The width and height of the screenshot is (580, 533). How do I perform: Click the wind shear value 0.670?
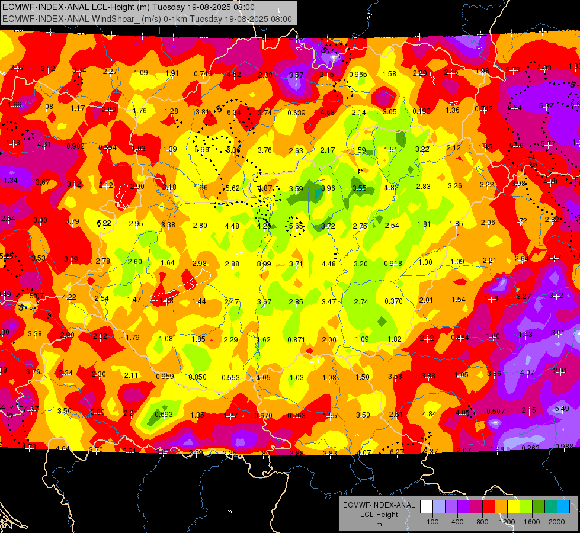tap(264, 415)
